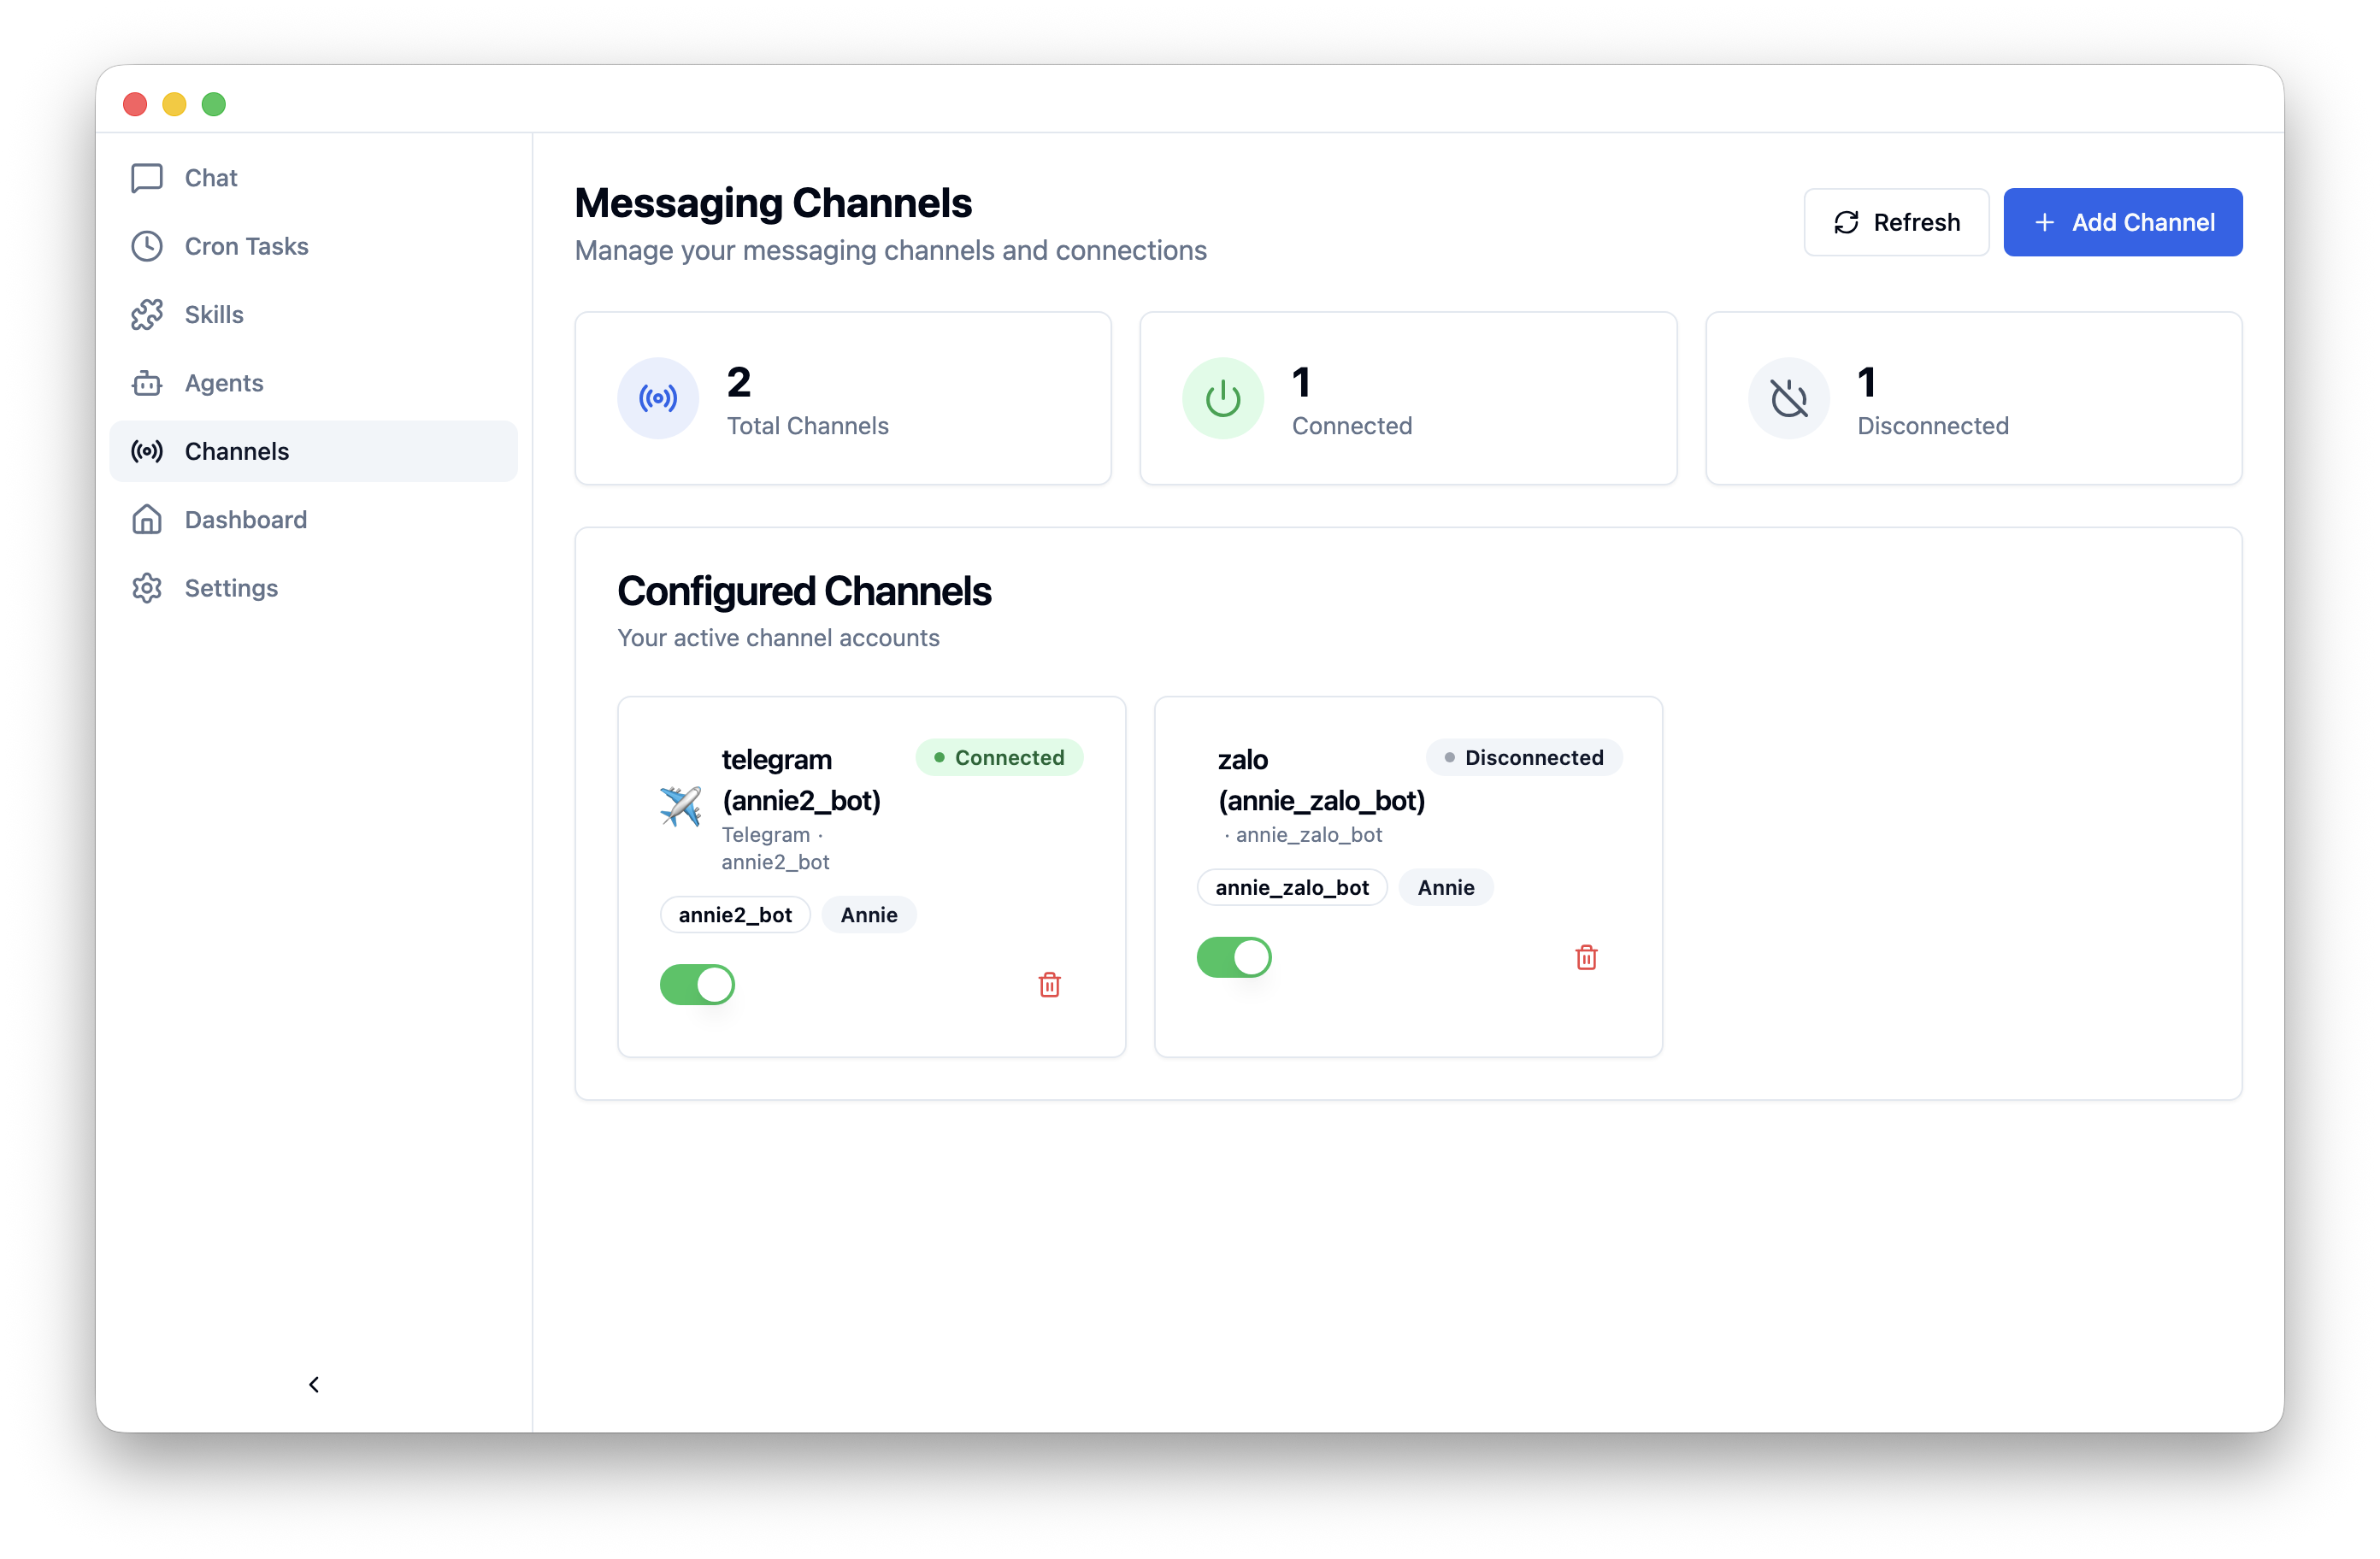Click the telegram airplane emoji icon
2380x1559 pixels.
(x=680, y=806)
